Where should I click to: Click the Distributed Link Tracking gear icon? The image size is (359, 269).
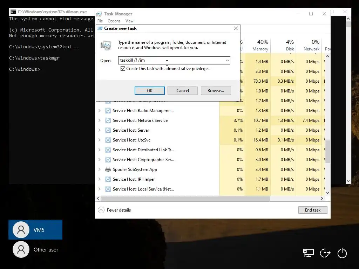[x=108, y=150]
